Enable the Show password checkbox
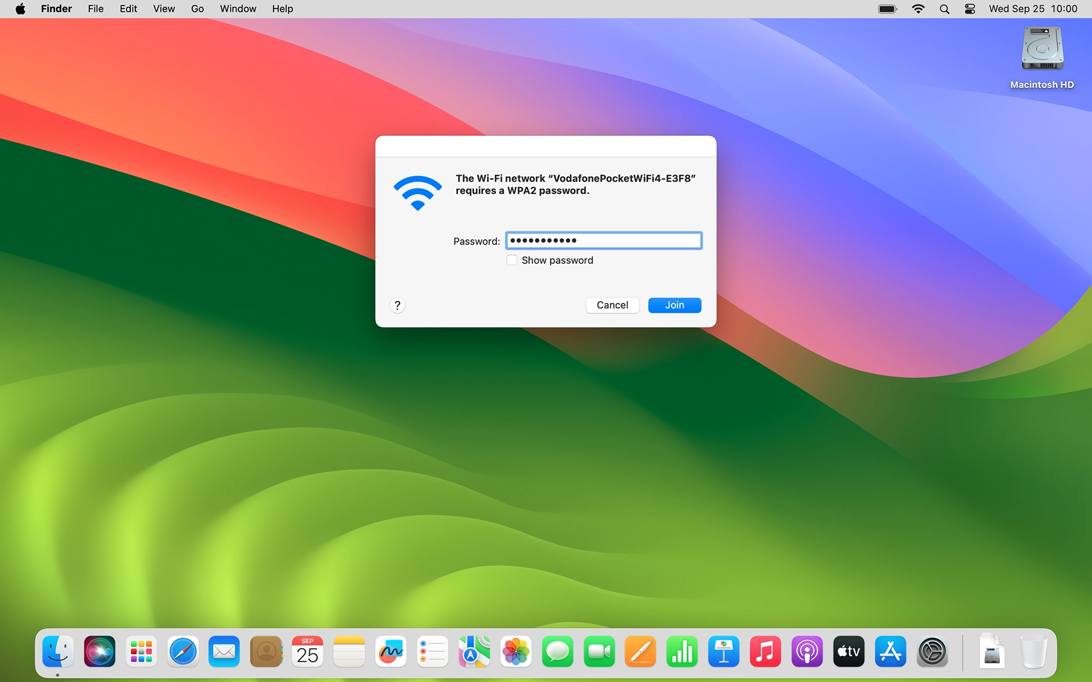The height and width of the screenshot is (682, 1092). [512, 260]
